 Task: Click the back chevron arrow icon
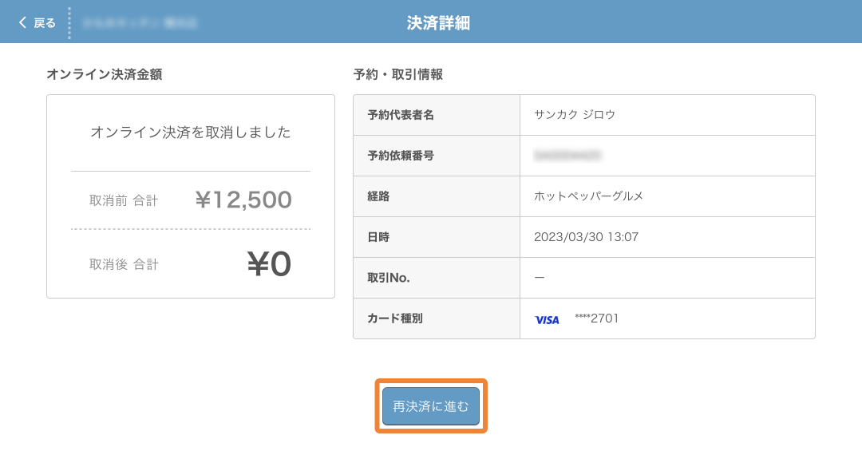[22, 22]
